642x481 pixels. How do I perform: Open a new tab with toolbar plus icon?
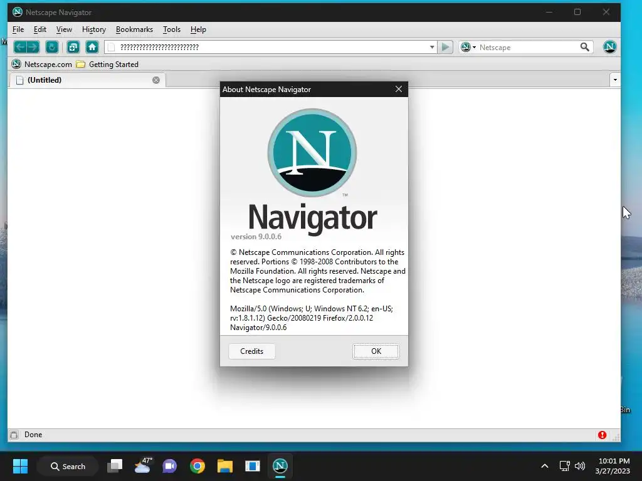click(73, 47)
